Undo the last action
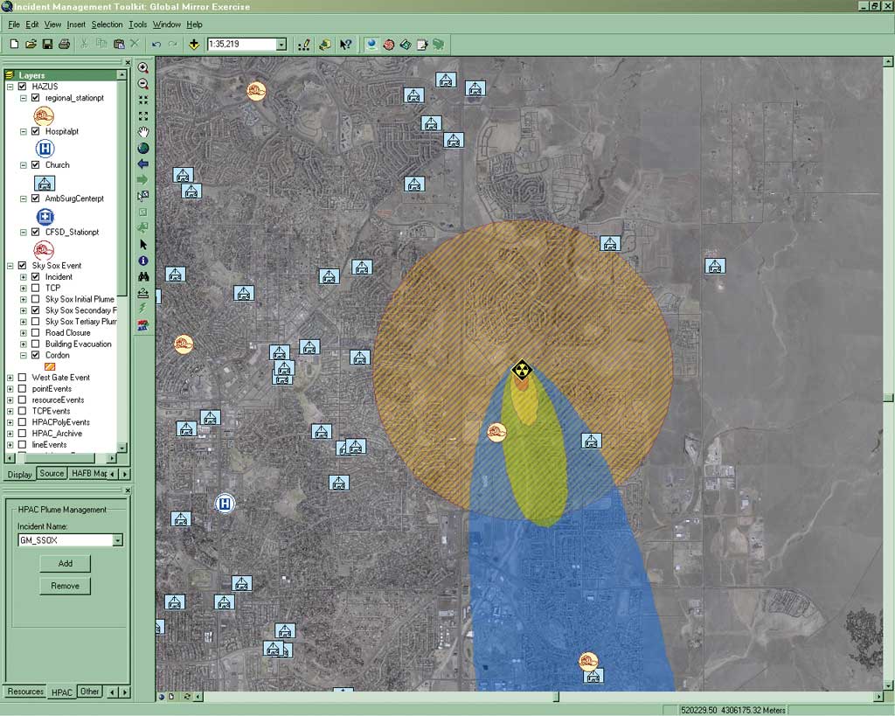The height and width of the screenshot is (716, 895). (156, 44)
